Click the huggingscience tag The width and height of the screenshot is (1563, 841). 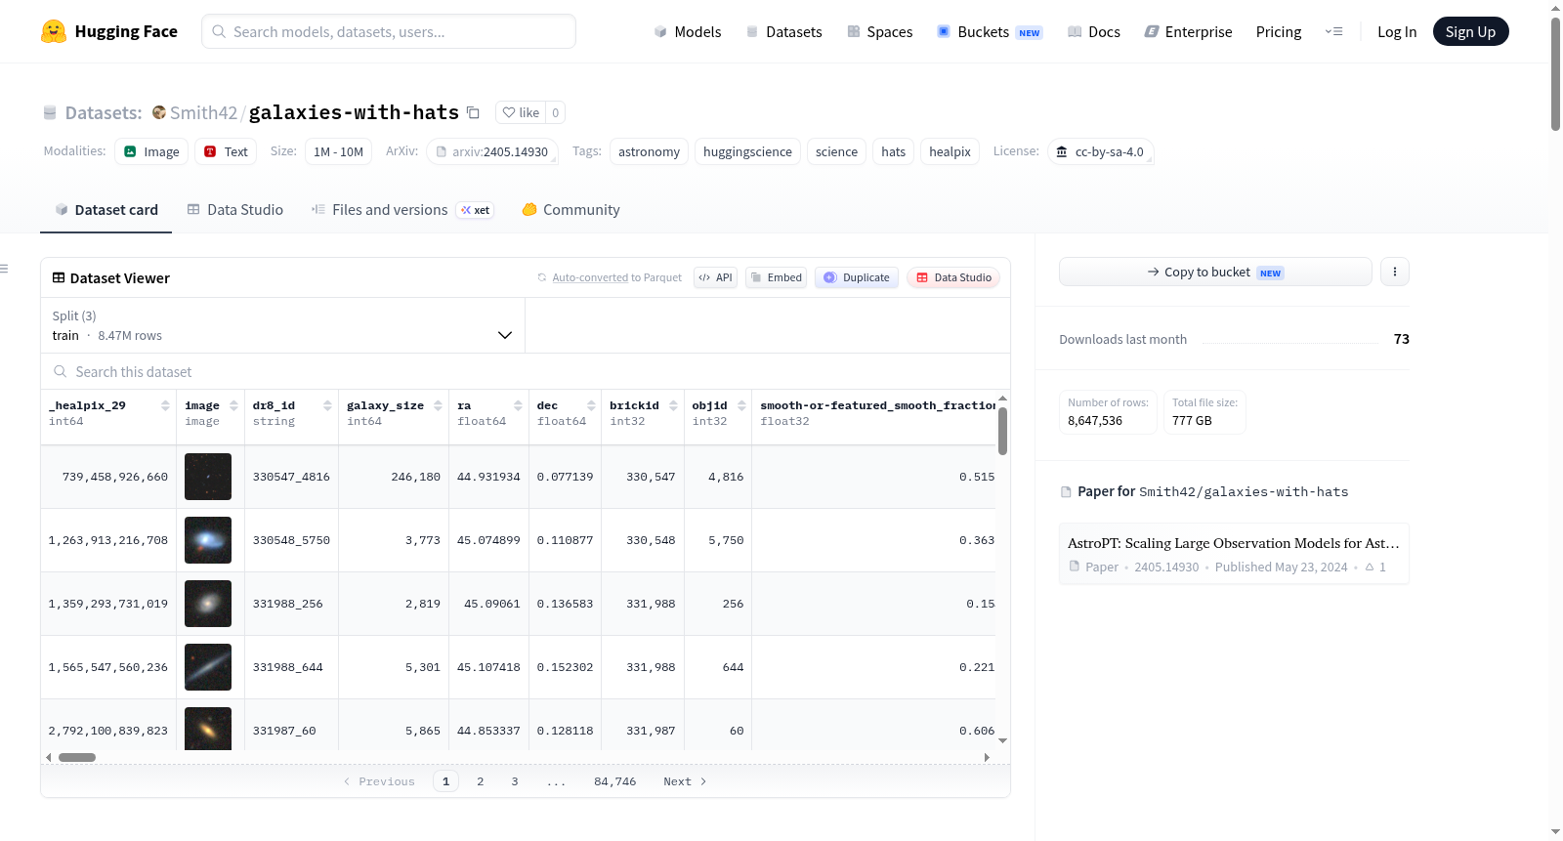(x=747, y=151)
